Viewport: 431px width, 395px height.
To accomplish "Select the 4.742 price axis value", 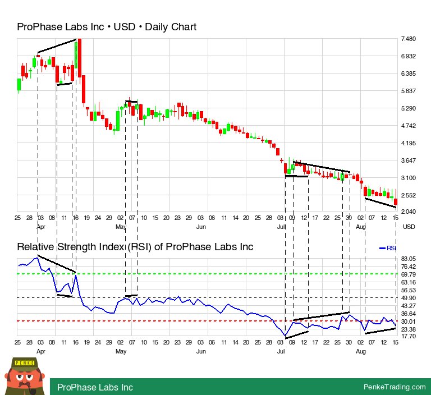I will pos(408,126).
